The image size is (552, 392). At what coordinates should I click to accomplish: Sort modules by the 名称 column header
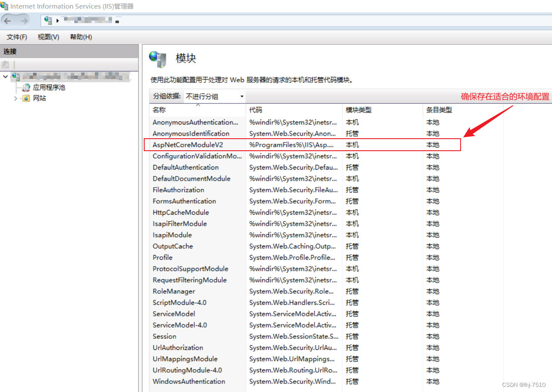(x=197, y=110)
